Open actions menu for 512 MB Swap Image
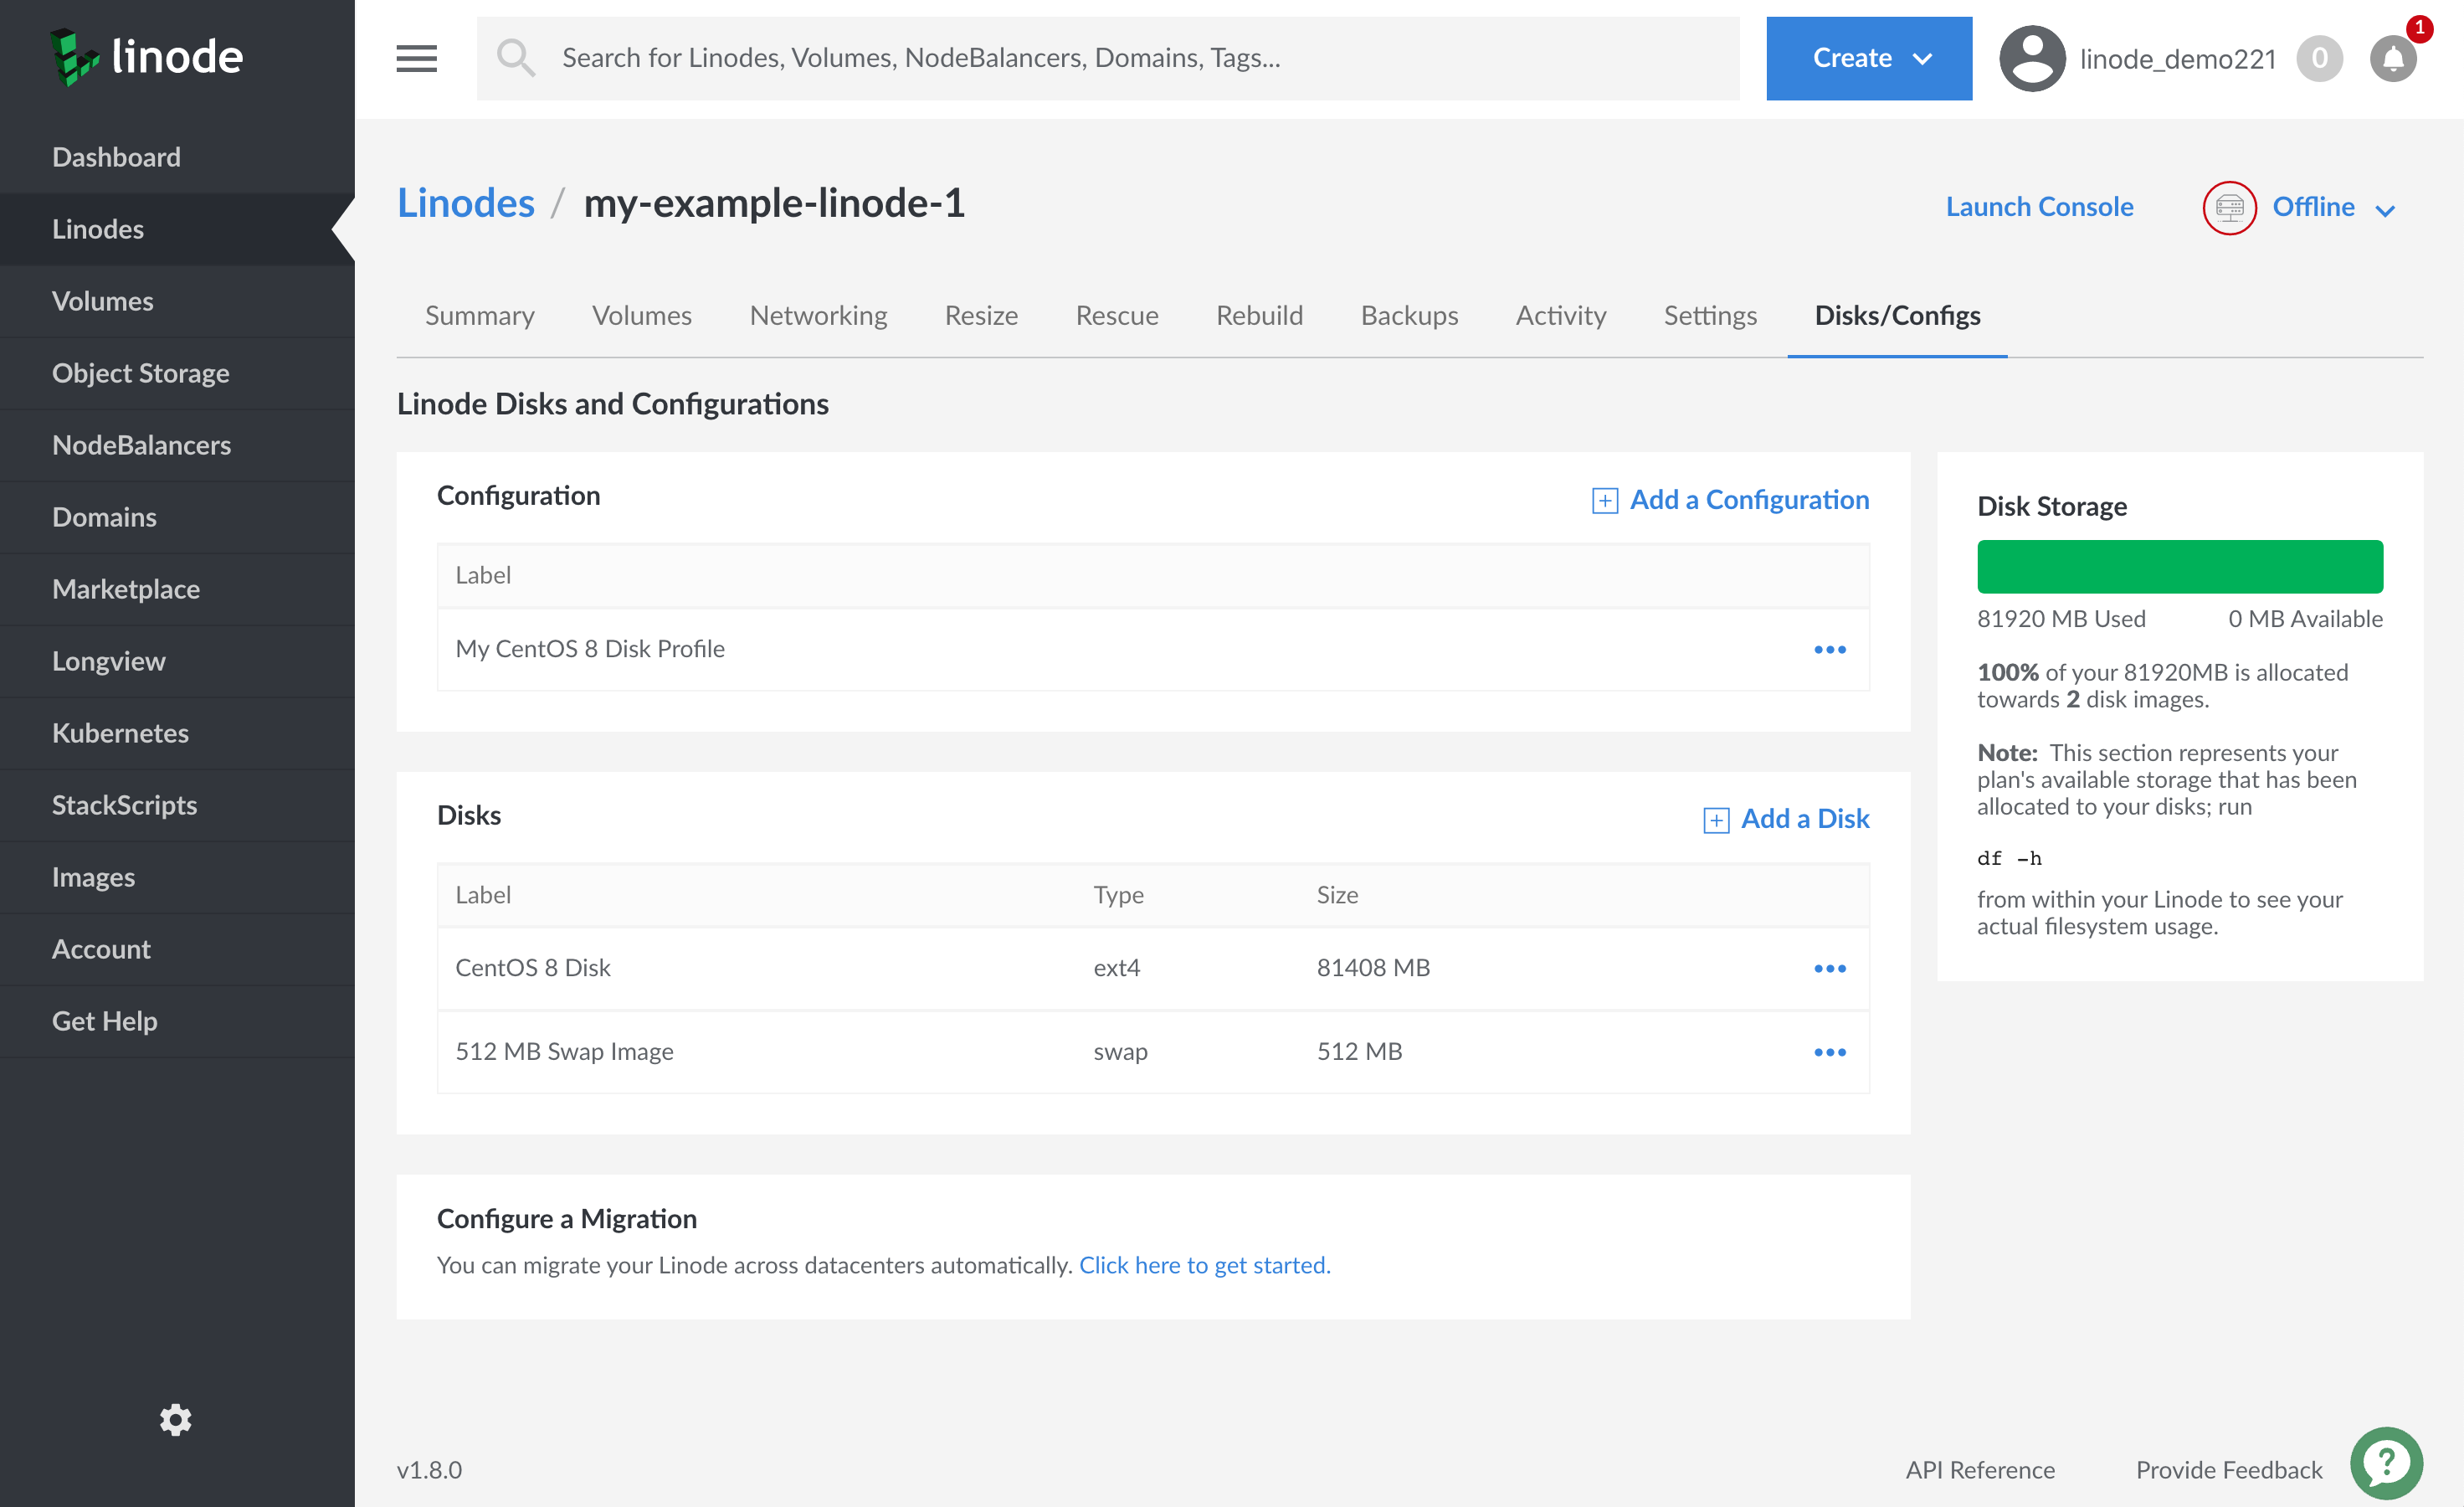This screenshot has height=1507, width=2464. (x=1829, y=1052)
